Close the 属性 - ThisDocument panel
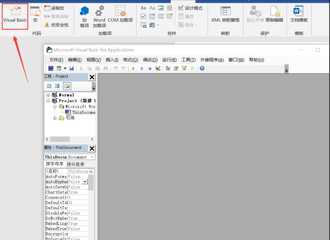The height and width of the screenshot is (240, 330). tap(92, 149)
